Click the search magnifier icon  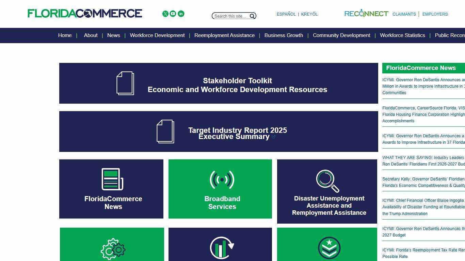coord(252,16)
